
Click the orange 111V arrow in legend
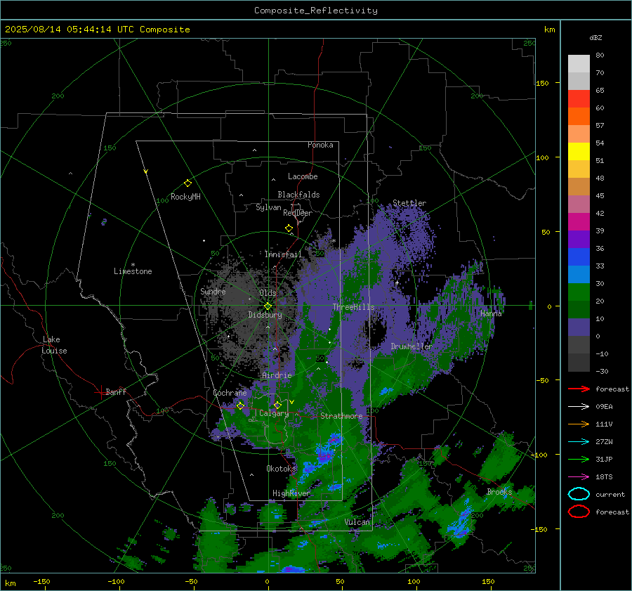pyautogui.click(x=579, y=424)
